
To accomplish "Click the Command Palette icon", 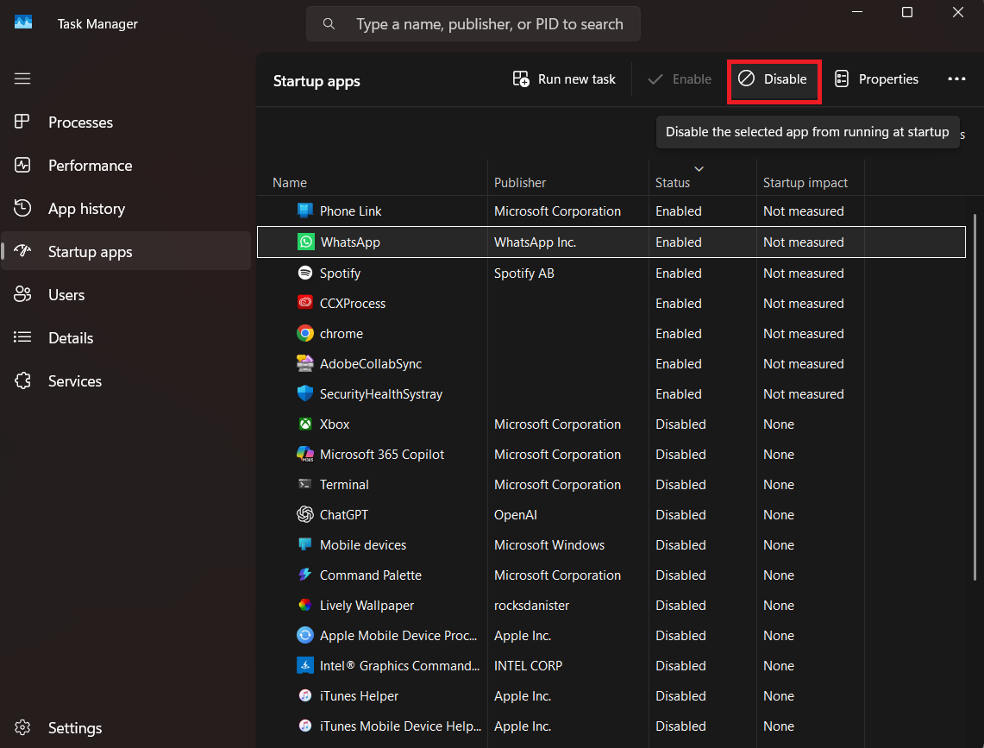I will pyautogui.click(x=305, y=575).
